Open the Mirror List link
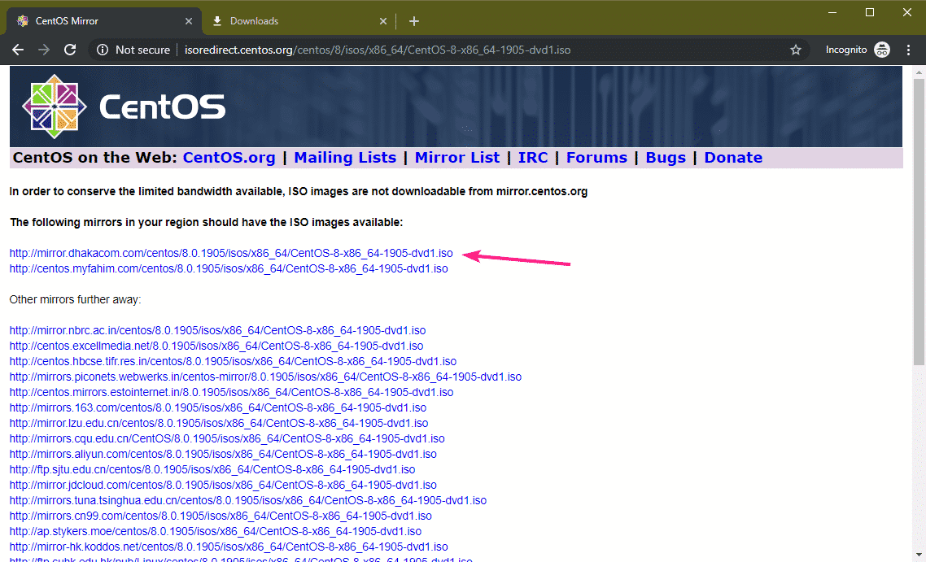 (457, 158)
